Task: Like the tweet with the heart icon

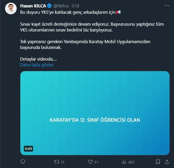Action: click(x=90, y=162)
